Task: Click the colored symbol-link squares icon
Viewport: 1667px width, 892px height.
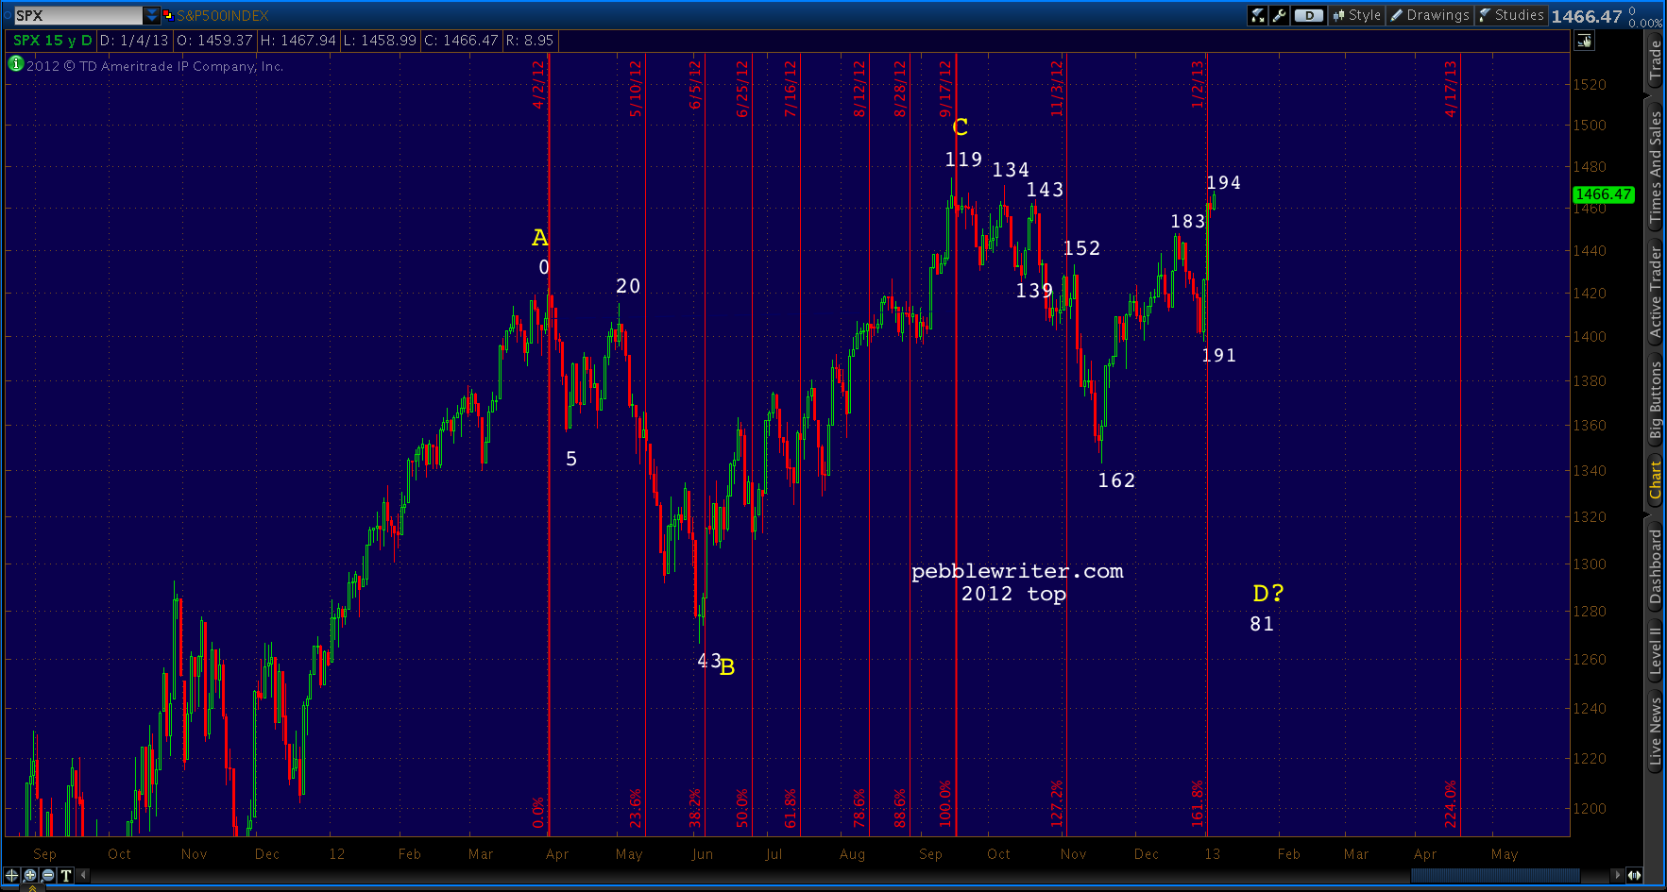Action: coord(168,15)
